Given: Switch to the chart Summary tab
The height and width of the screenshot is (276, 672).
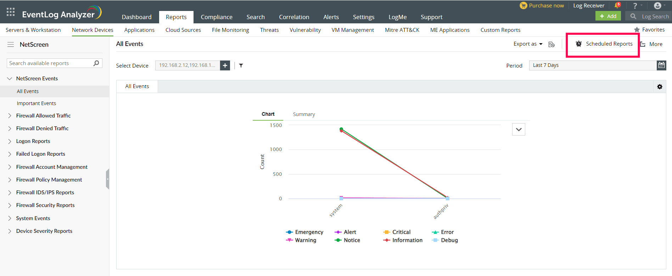Looking at the screenshot, I should coord(304,114).
